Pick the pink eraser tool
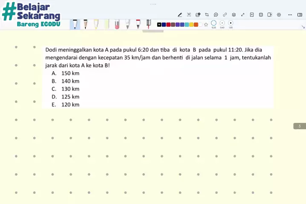 click(x=117, y=24)
